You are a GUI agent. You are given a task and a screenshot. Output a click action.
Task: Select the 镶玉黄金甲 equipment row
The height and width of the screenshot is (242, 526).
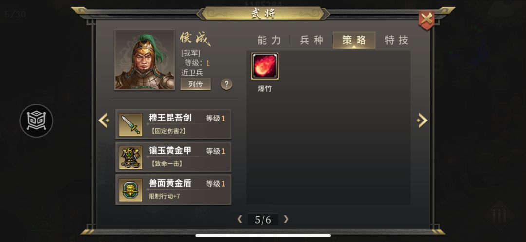(173, 157)
